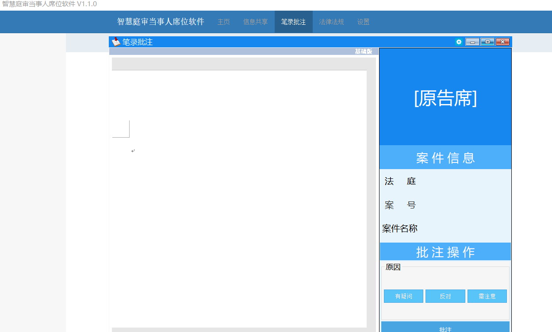Click the 智慧庭审当事人席位软件 brand title

161,22
